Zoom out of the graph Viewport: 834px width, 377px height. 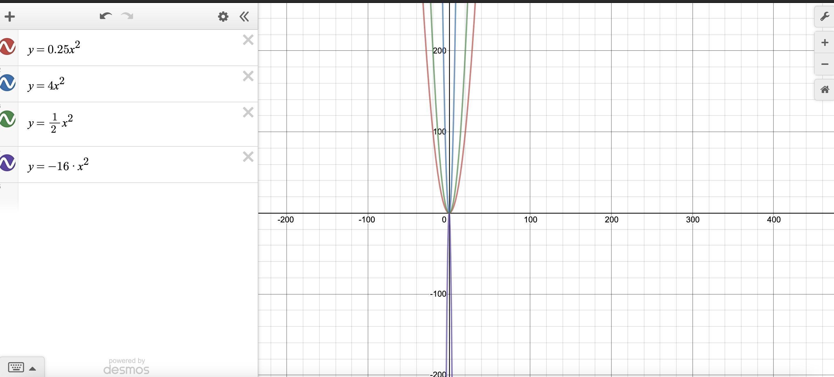point(824,64)
